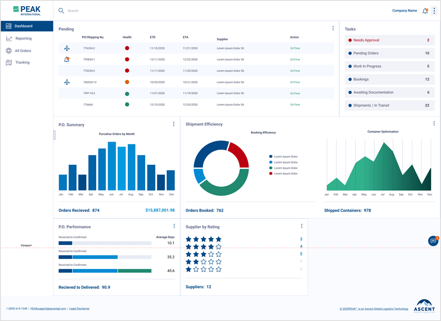Click the search magnifier icon
Viewport: 441px width, 321px height.
pos(61,11)
